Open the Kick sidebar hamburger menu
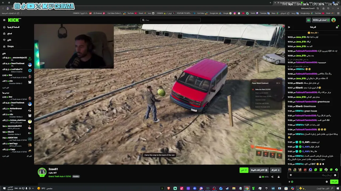 4,20
